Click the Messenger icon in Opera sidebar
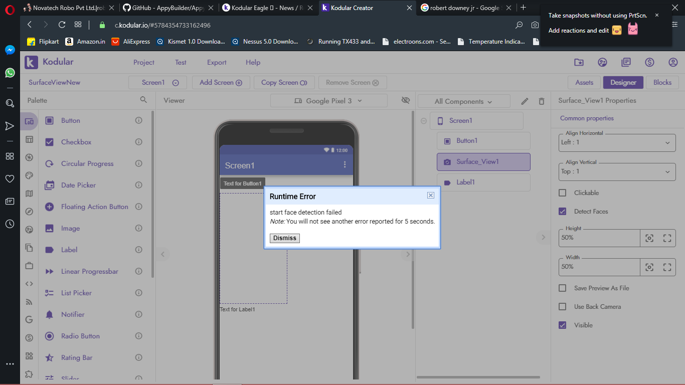 click(x=10, y=50)
